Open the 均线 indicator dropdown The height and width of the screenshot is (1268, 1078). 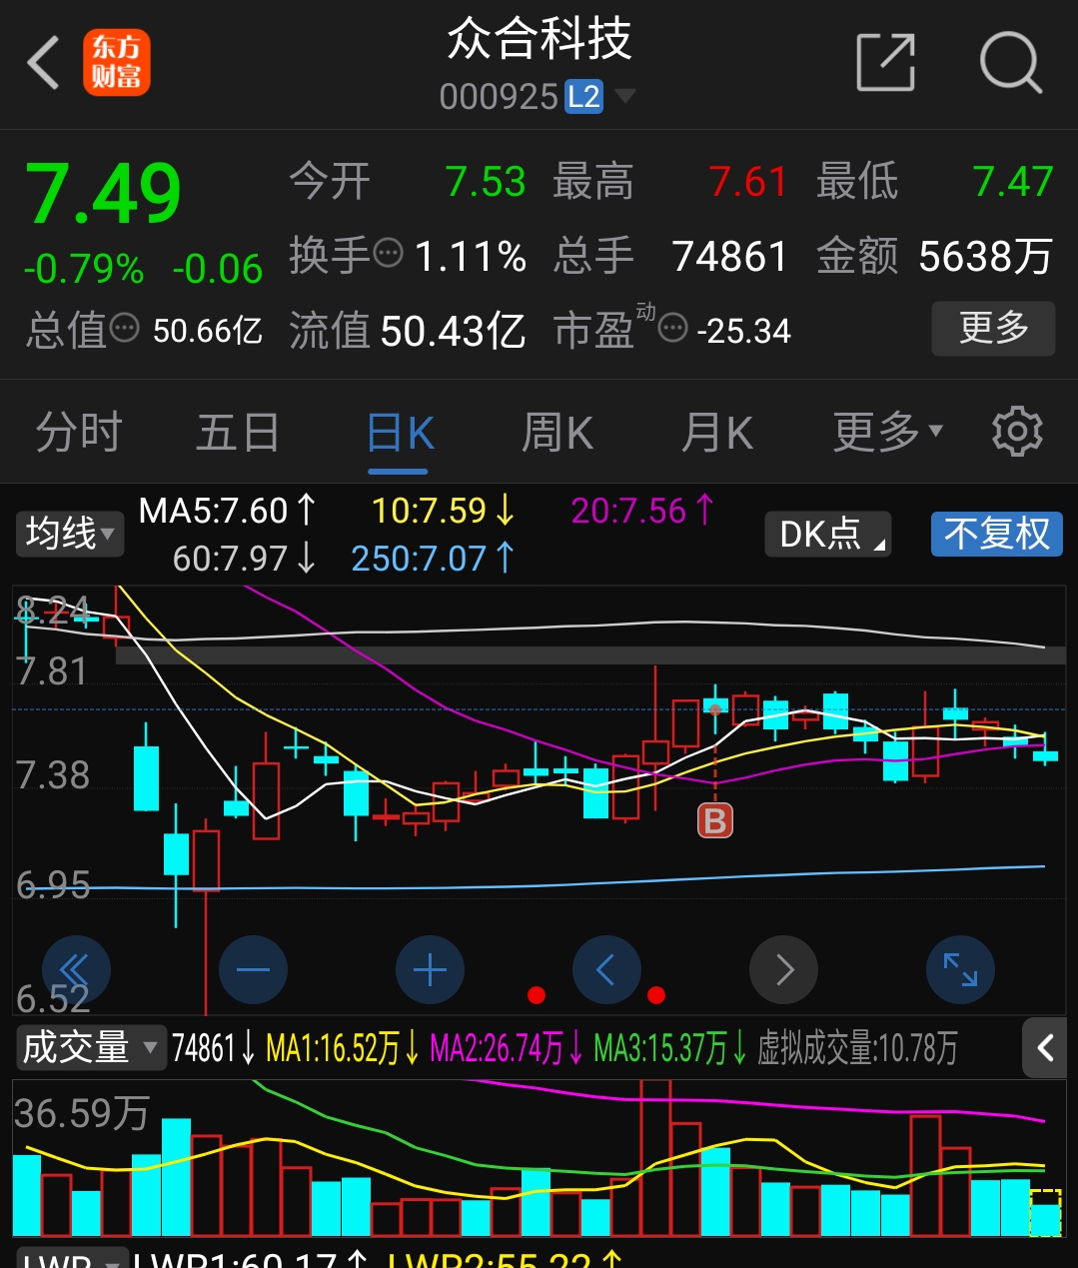point(69,534)
